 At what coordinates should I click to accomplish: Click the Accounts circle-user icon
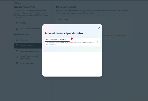[x=17, y=40]
